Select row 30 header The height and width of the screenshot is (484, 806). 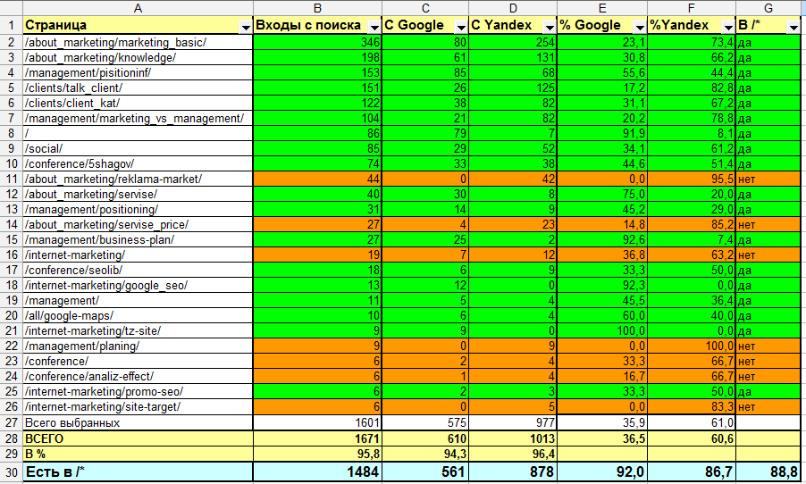point(11,472)
